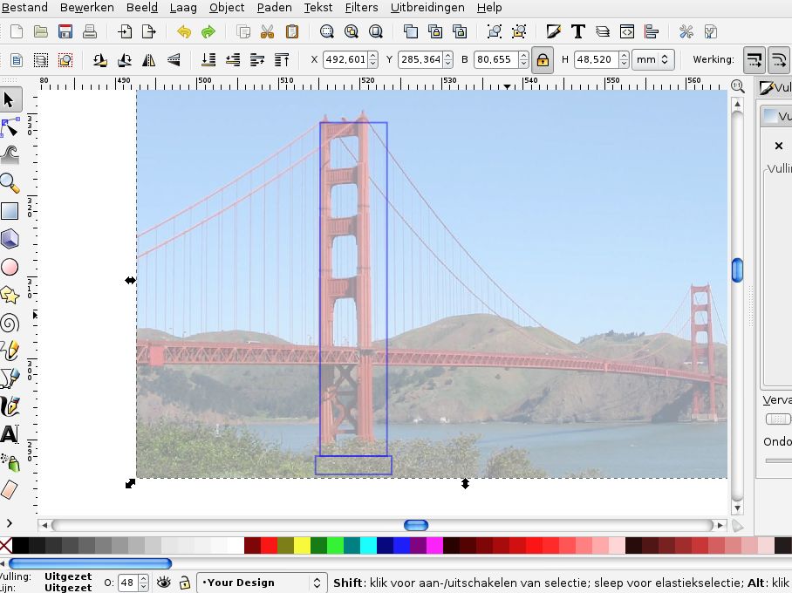This screenshot has width=792, height=593.
Task: Choose the no-color X swatch in palette
Action: tap(5, 546)
